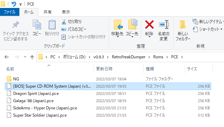Sort by 名前 column header
Screen dimensions: 224x127
tap(10, 69)
